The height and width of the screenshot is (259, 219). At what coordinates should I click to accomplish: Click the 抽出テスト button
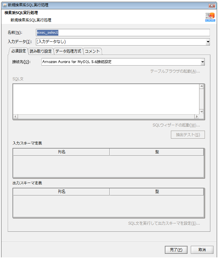[x=188, y=135]
